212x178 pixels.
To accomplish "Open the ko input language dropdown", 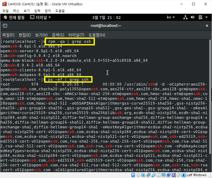I will pyautogui.click(x=171, y=17).
